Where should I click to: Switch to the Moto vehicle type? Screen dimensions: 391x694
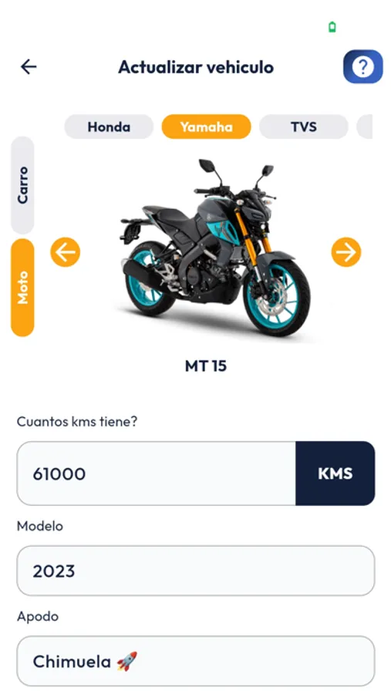pos(22,288)
